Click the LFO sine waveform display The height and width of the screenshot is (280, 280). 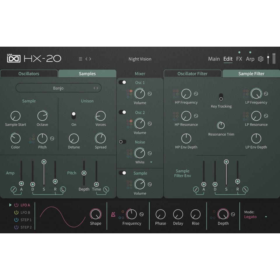click(x=62, y=217)
